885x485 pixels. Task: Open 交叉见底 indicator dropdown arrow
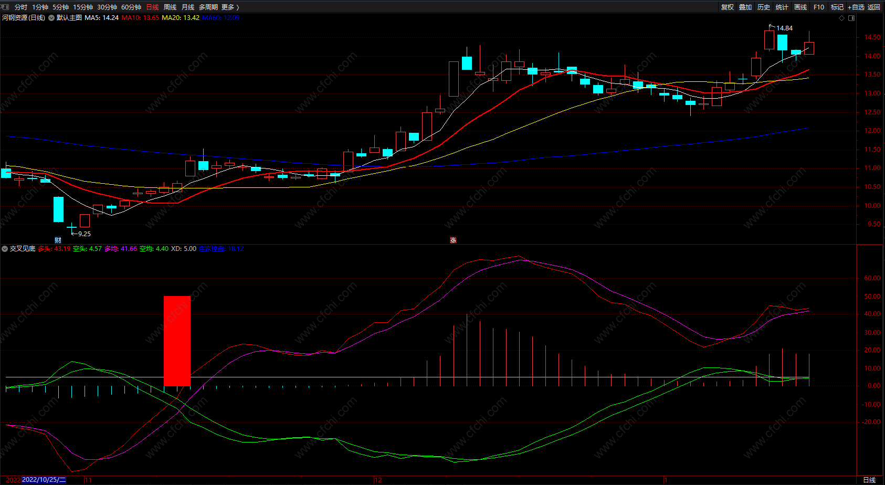point(5,249)
